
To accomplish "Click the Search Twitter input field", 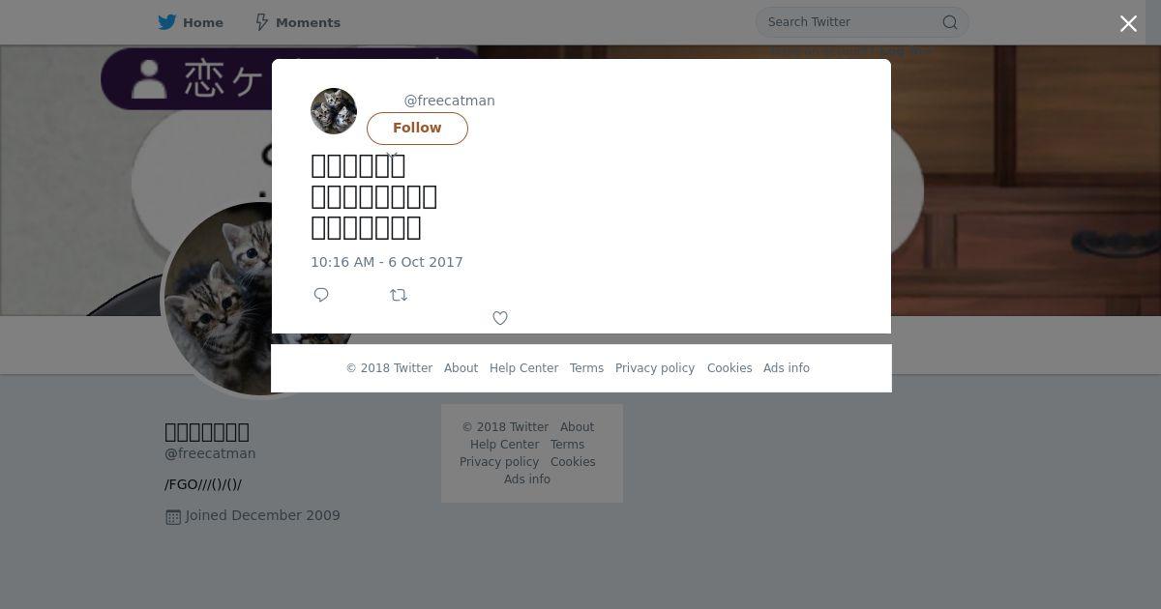I will pyautogui.click(x=849, y=22).
